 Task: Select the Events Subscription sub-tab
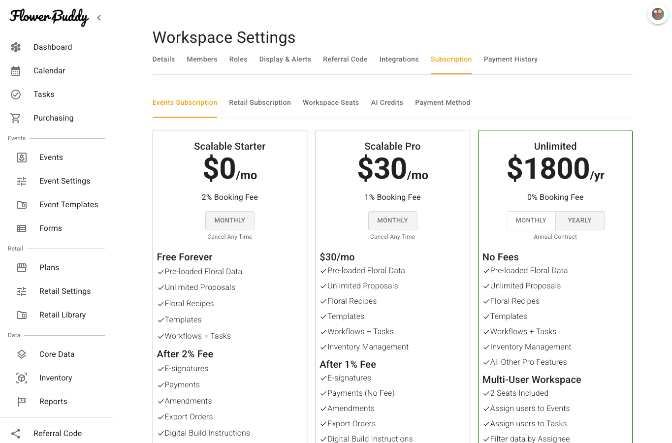tap(185, 103)
